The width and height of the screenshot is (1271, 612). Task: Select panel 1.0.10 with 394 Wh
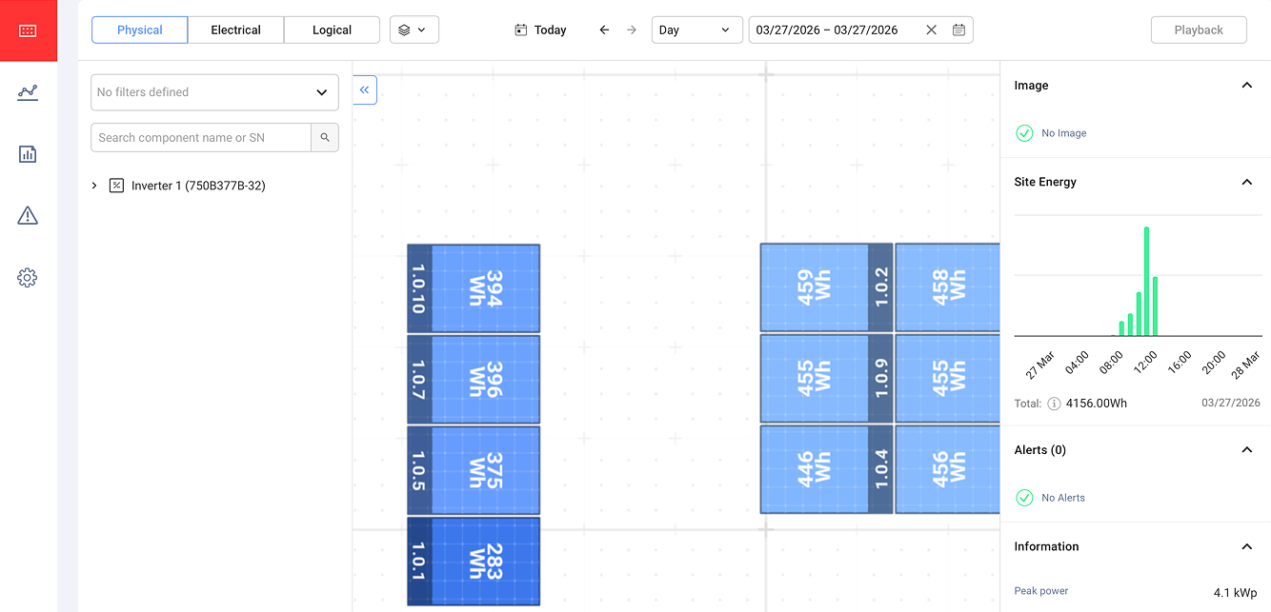474,288
